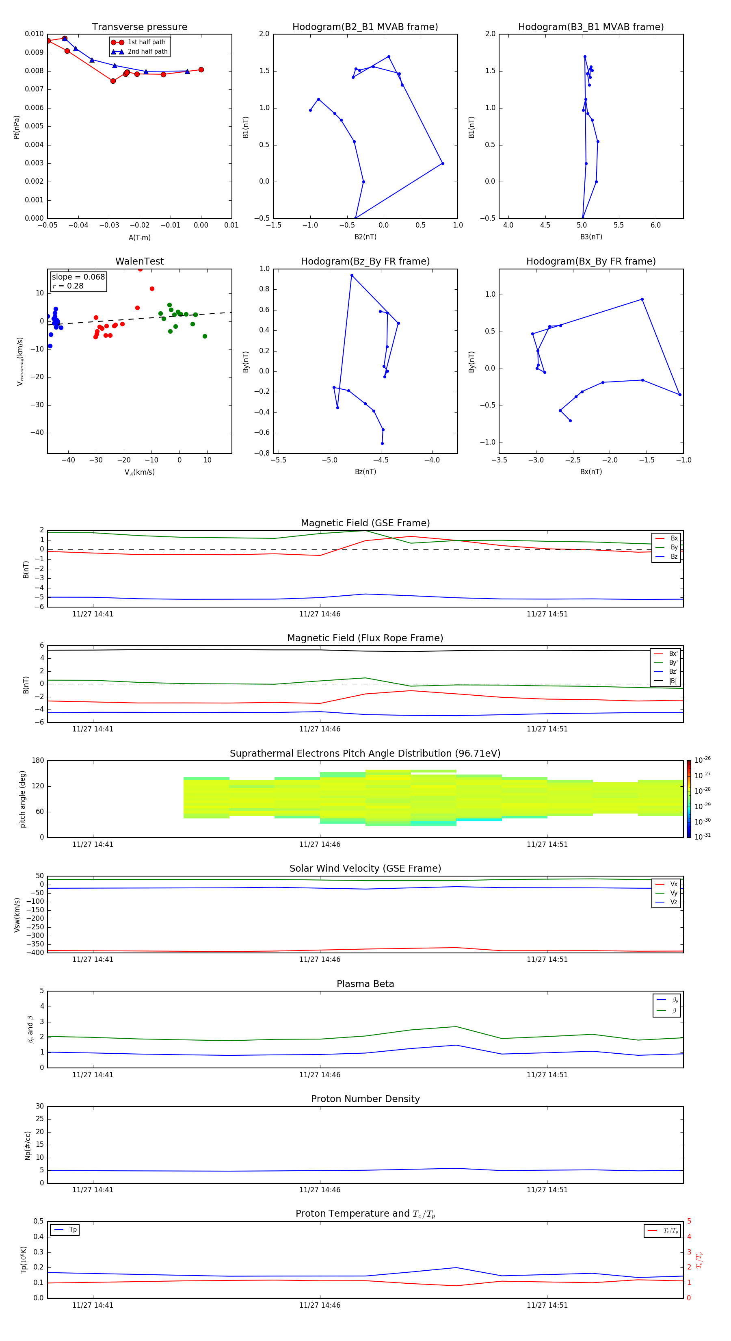This screenshot has width=731, height=1341.
Task: Click '|B|' entry in Flux Rope legend
Action: pyautogui.click(x=666, y=681)
